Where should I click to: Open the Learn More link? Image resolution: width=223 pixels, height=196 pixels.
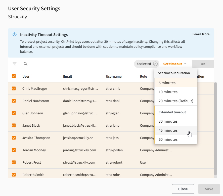(x=201, y=34)
